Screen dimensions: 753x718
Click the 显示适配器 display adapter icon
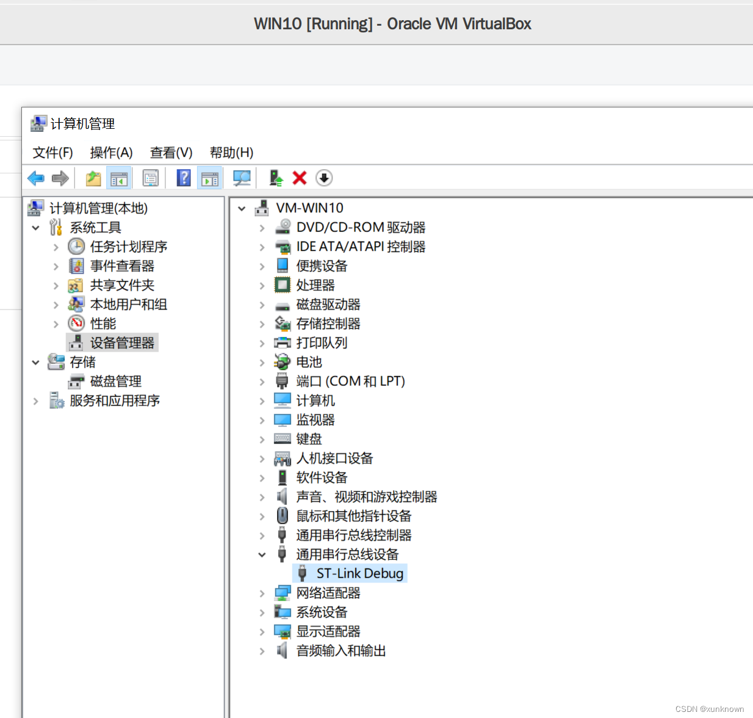coord(283,631)
